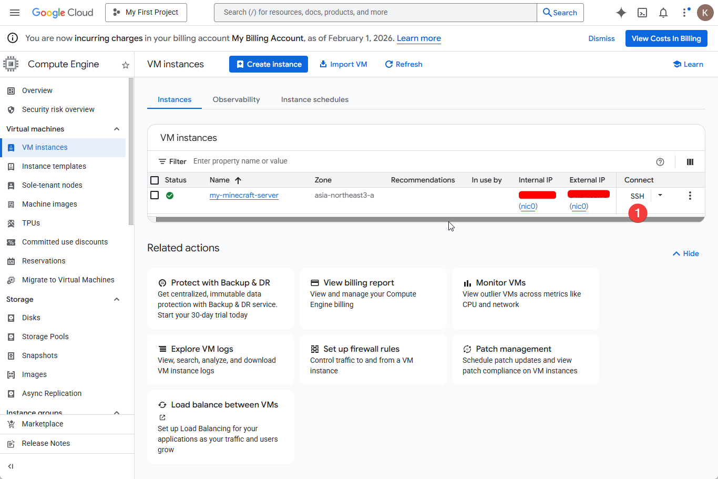Click the horizontal table scrollbar

[x=429, y=219]
